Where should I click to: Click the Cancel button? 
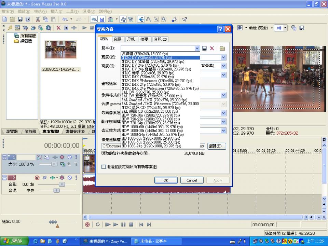191,180
